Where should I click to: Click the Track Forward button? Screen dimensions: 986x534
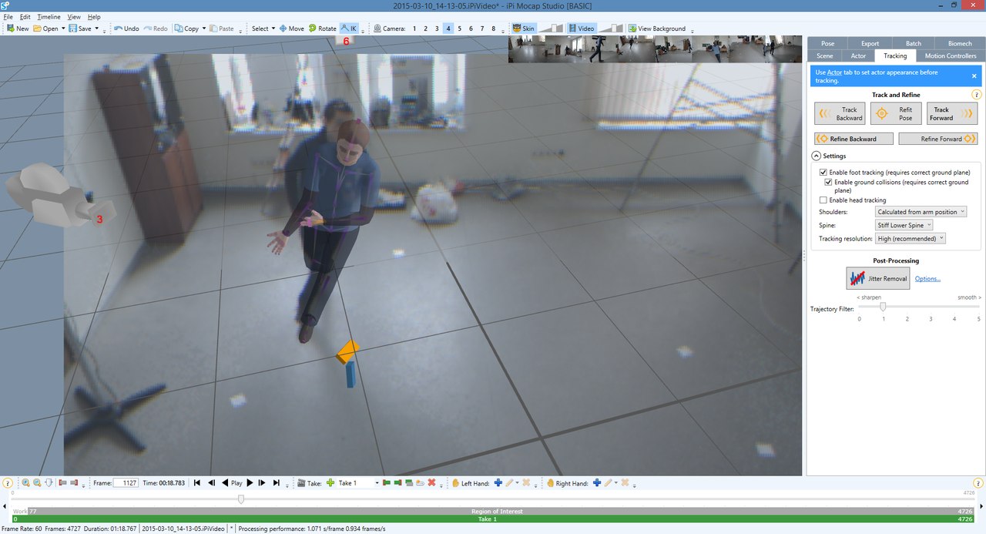(x=952, y=114)
